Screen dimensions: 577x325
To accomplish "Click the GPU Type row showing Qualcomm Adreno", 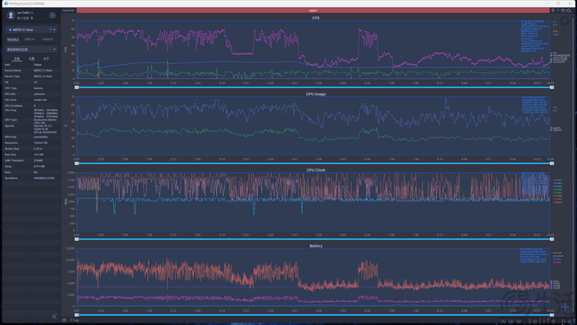I will [x=31, y=121].
